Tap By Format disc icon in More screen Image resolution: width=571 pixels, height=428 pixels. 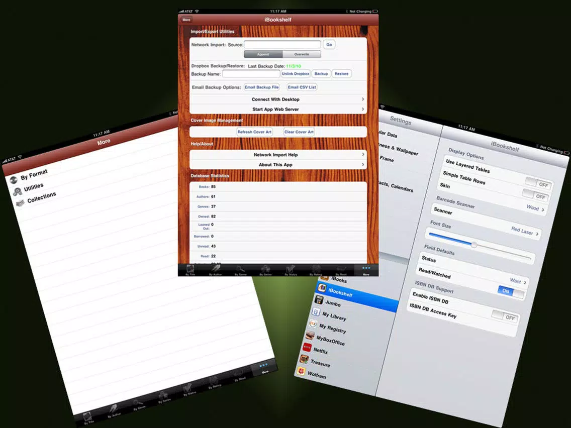pos(14,180)
